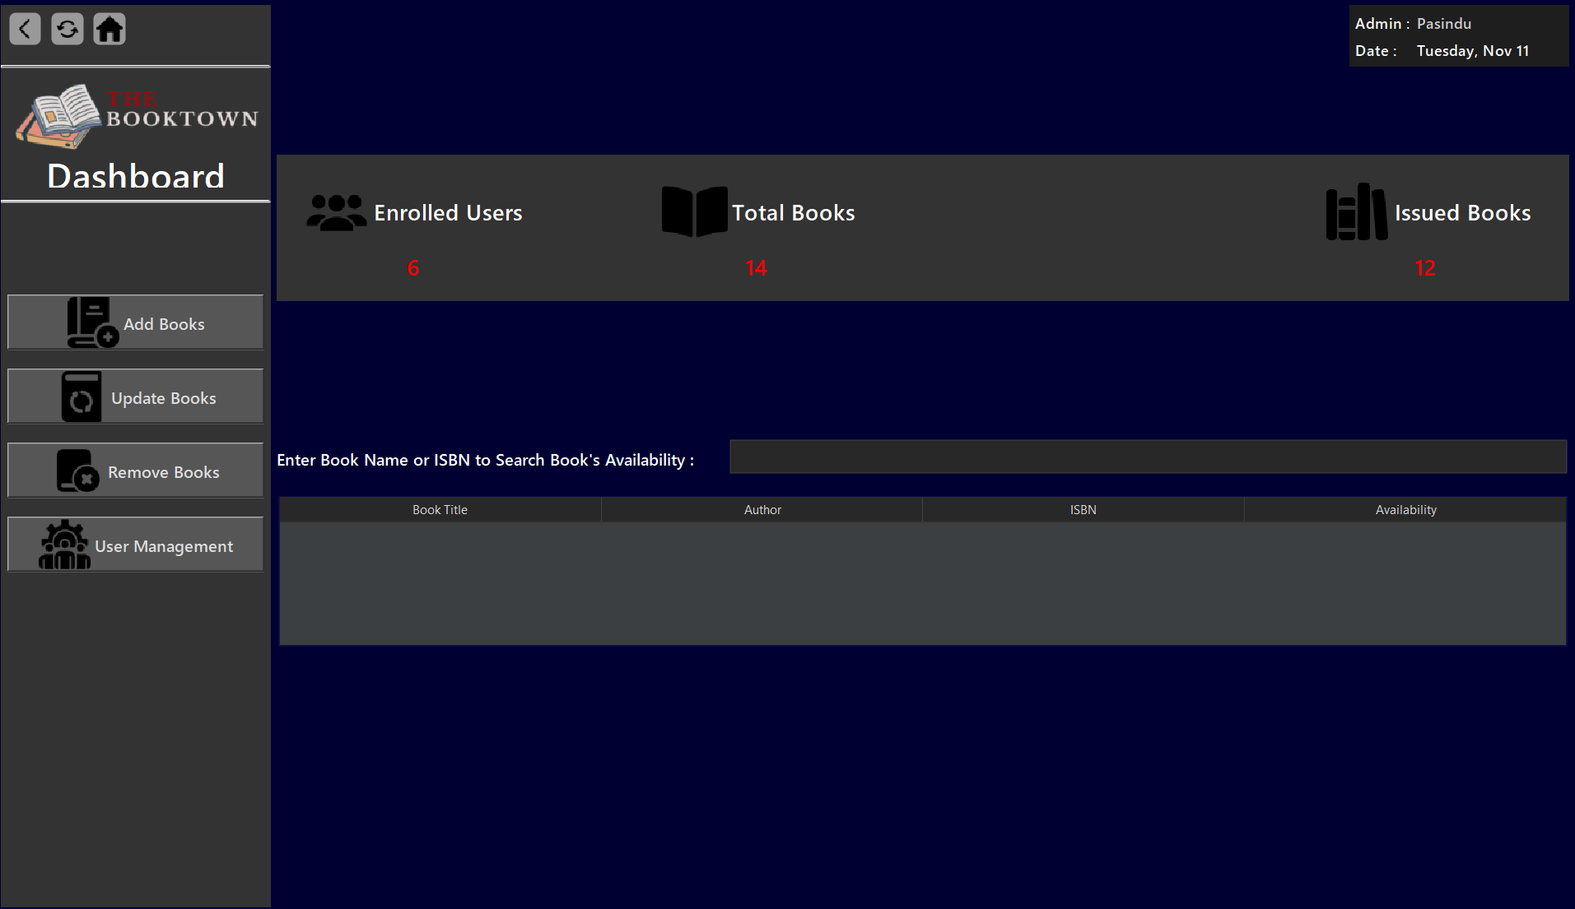Click the Availability column header
Viewport: 1575px width, 909px height.
[x=1405, y=510]
